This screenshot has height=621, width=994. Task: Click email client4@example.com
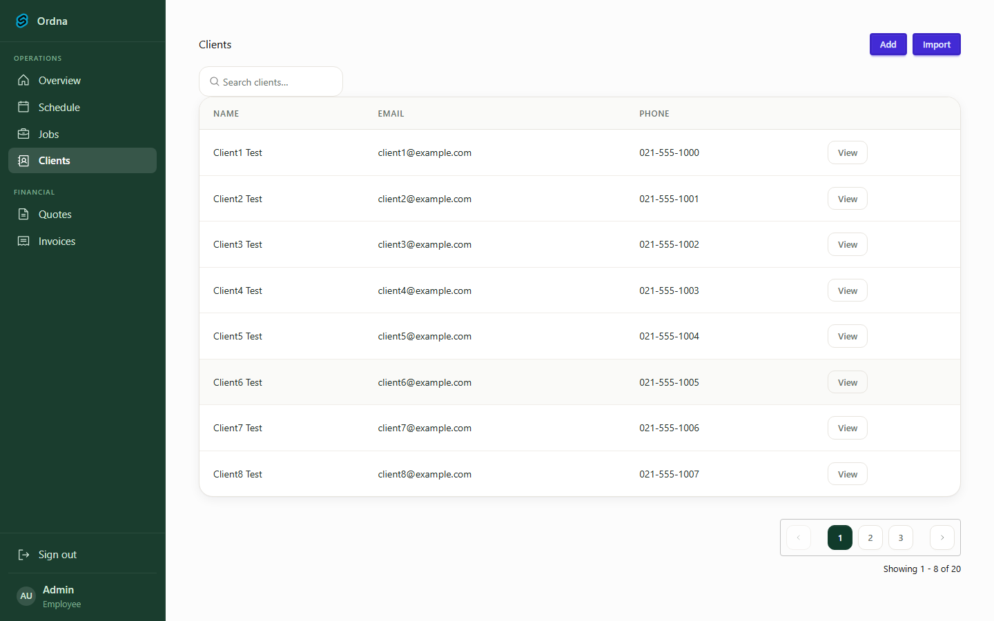[x=425, y=290]
